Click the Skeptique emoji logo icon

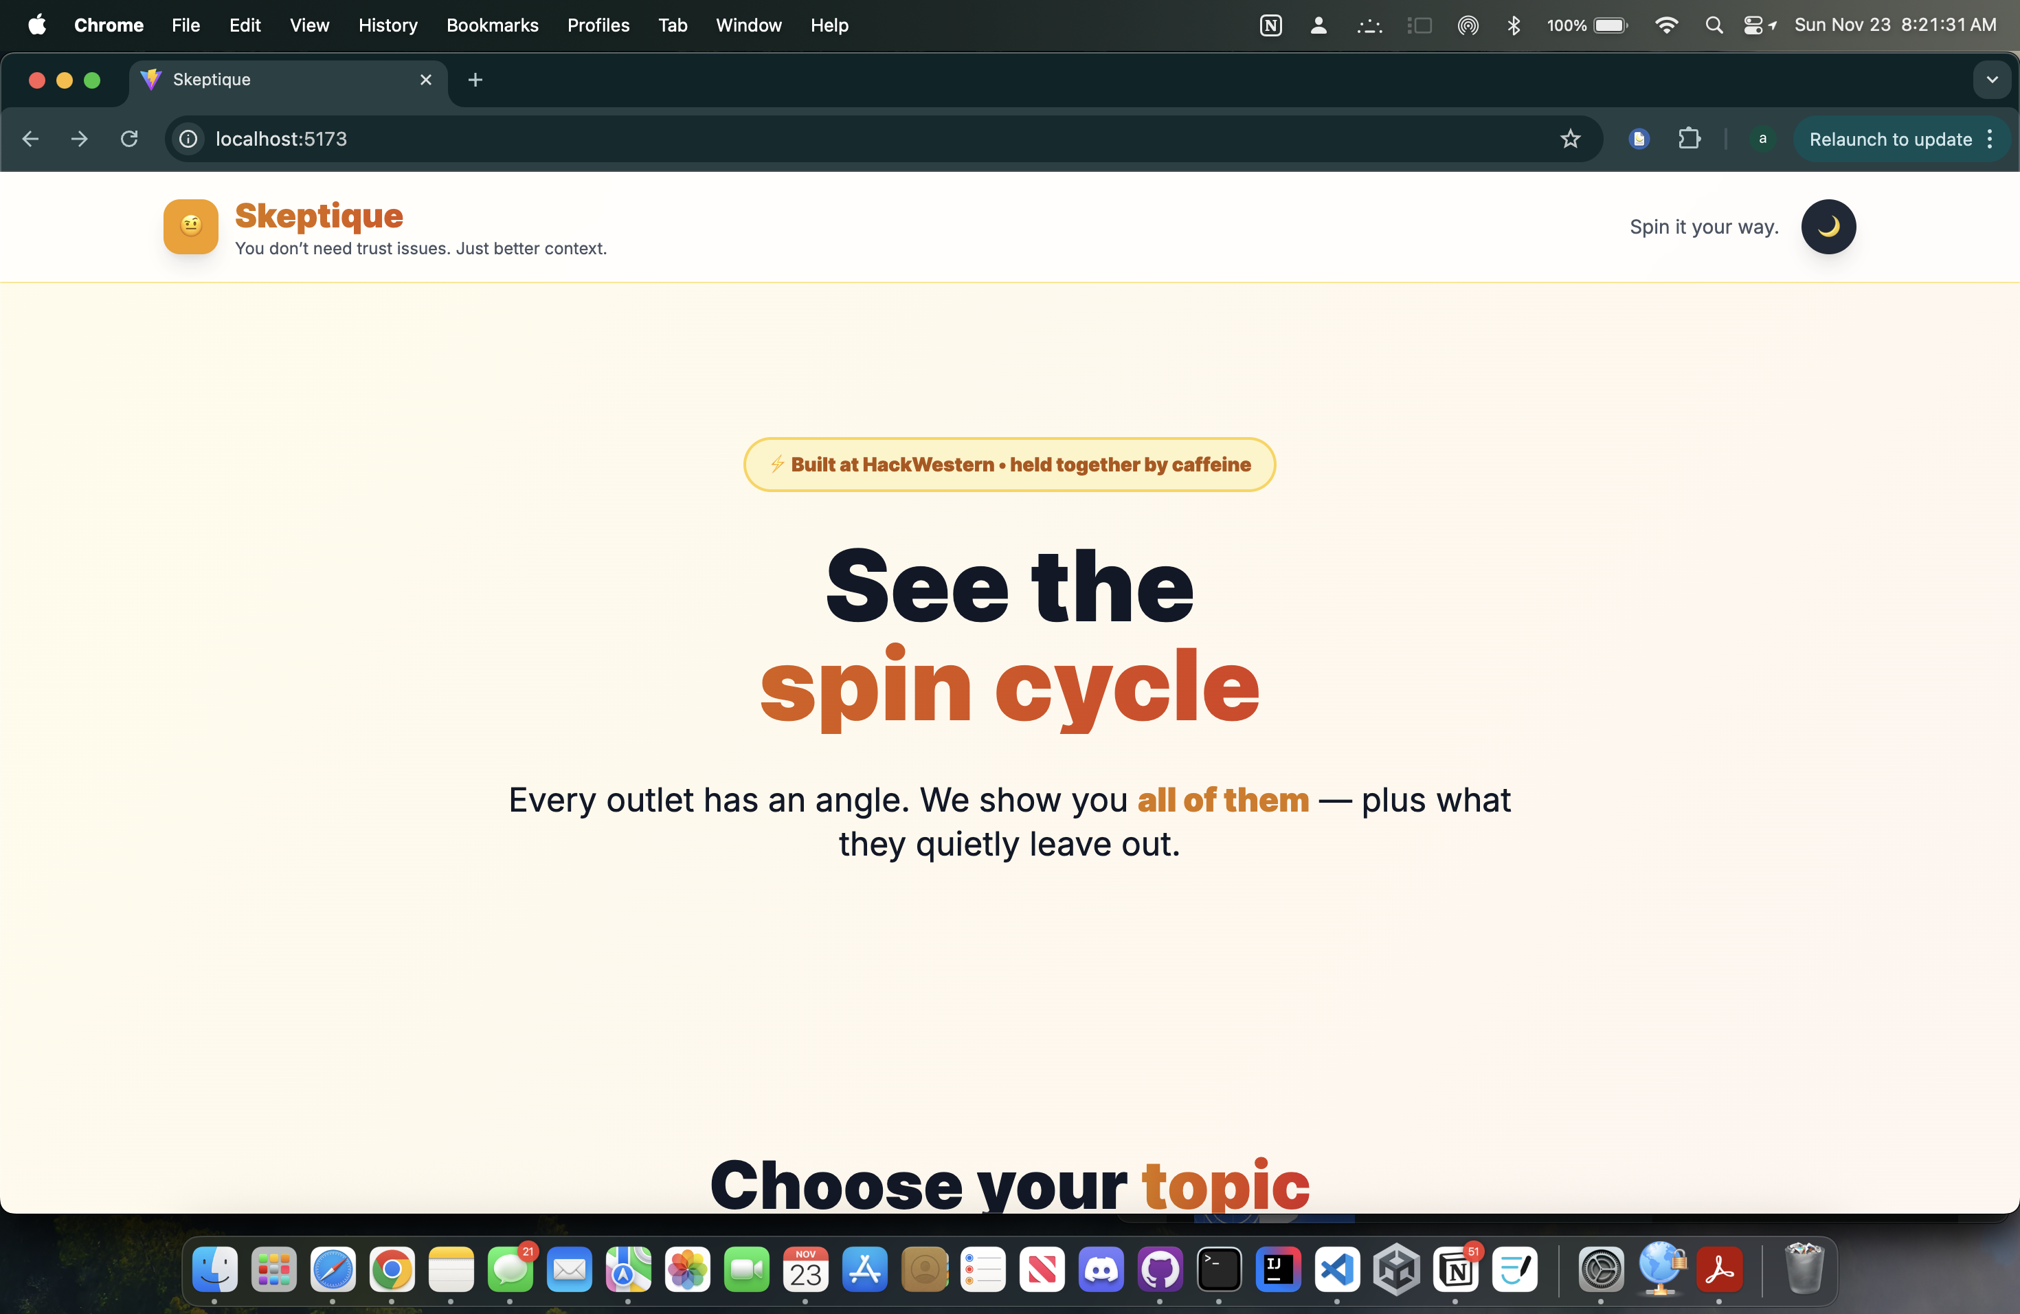point(191,227)
